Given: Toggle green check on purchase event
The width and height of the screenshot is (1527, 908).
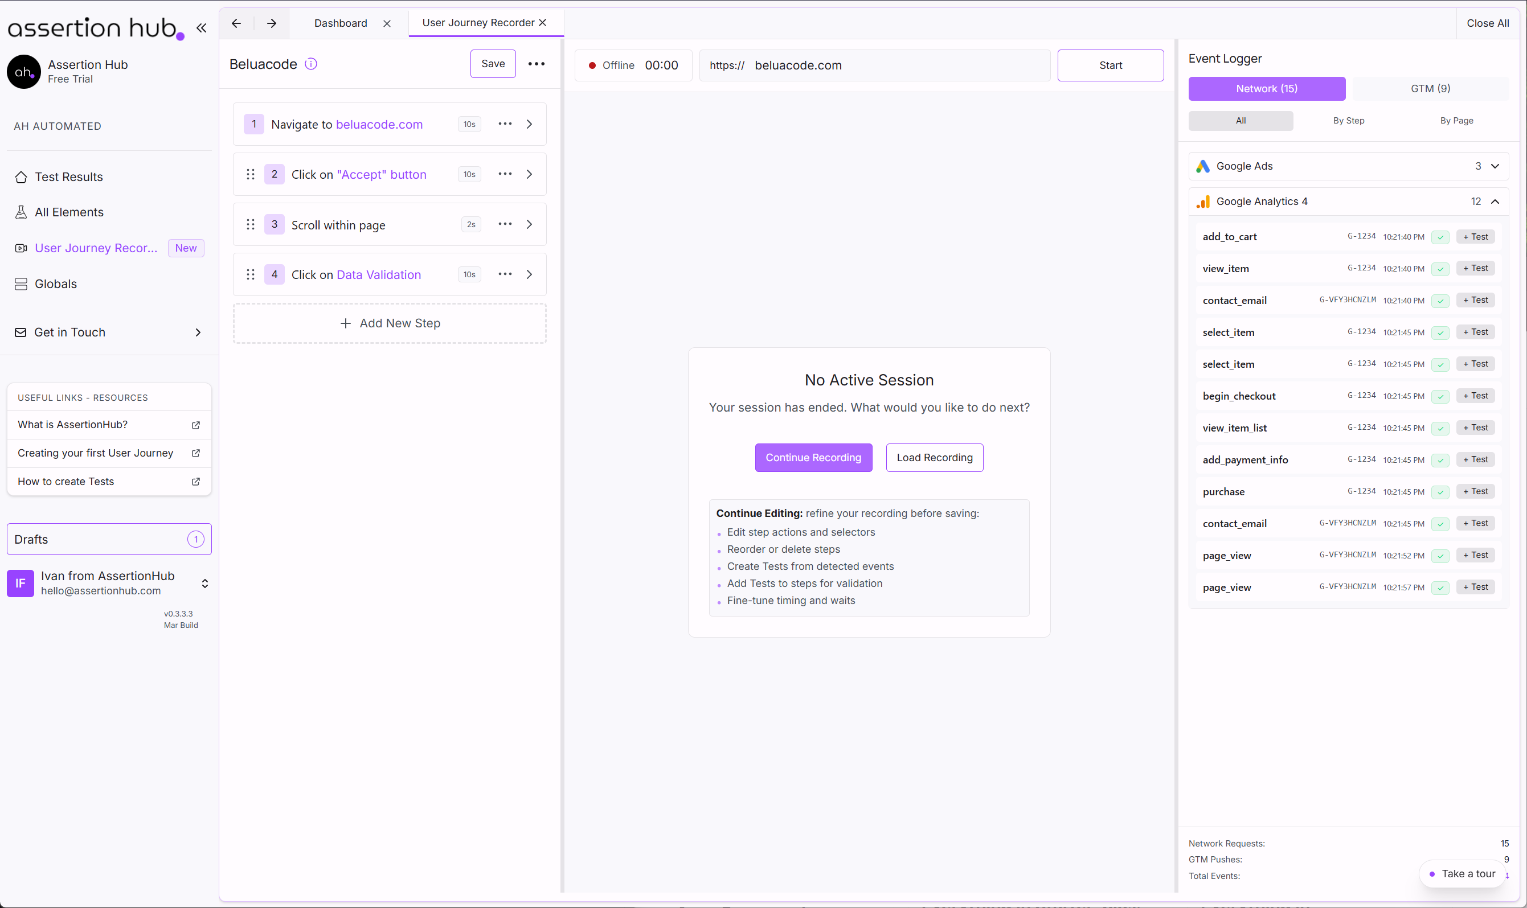Looking at the screenshot, I should [1440, 492].
